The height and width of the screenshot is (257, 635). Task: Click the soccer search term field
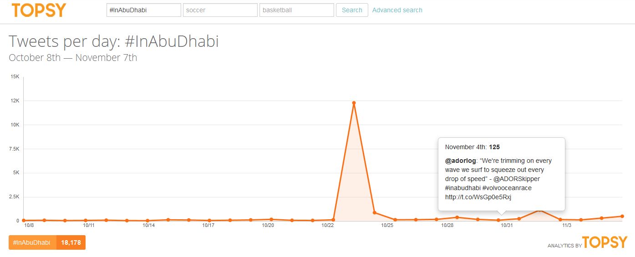[220, 10]
